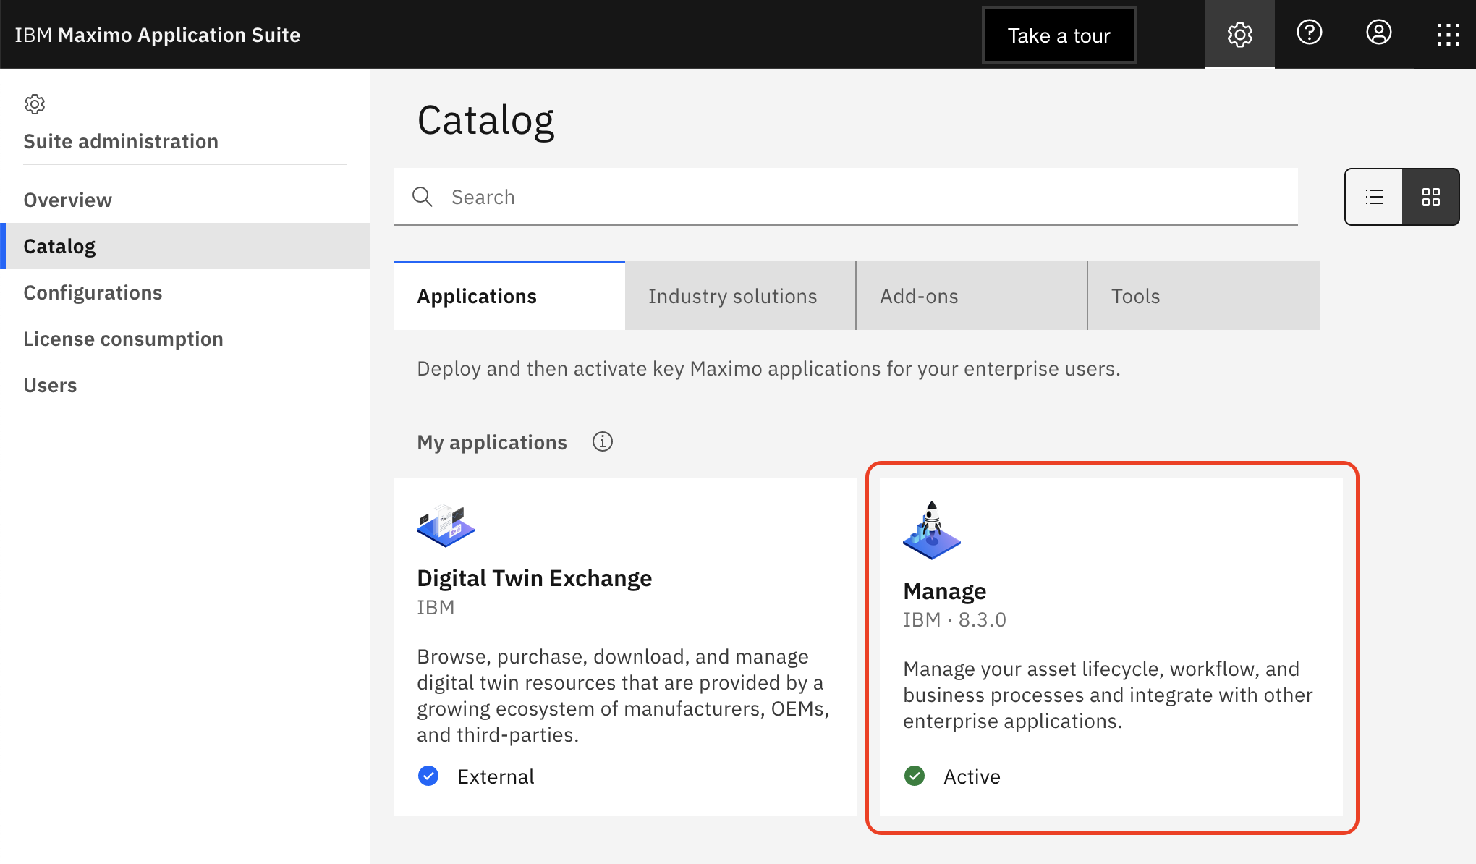Open the user profile icon
The image size is (1476, 864).
tap(1378, 33)
